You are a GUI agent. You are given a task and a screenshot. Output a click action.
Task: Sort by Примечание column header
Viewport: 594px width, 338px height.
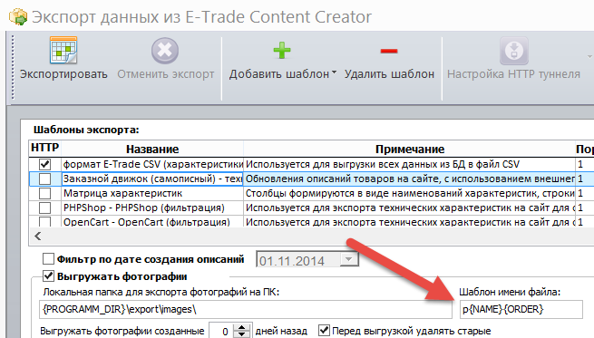[x=410, y=149]
